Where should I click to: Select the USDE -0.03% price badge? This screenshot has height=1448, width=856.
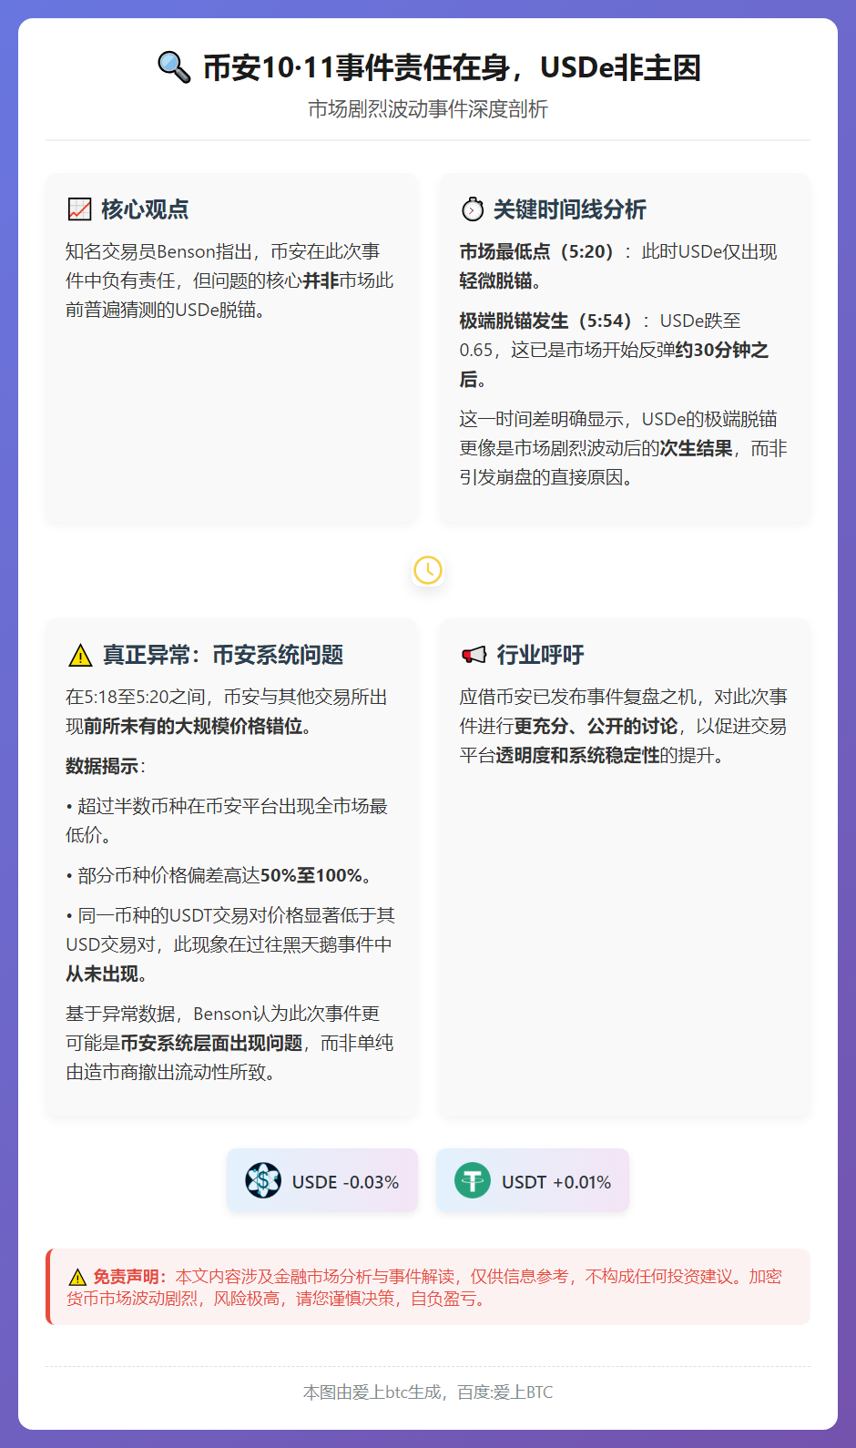tap(322, 1181)
